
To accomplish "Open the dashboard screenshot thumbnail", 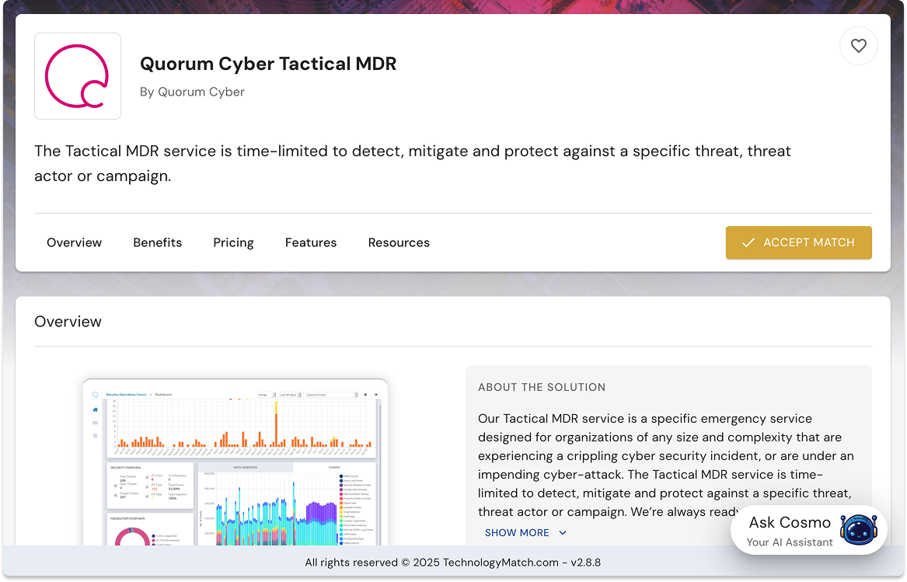I will 235,462.
